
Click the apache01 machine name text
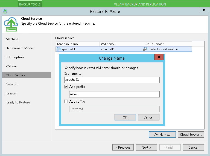click(x=68, y=49)
